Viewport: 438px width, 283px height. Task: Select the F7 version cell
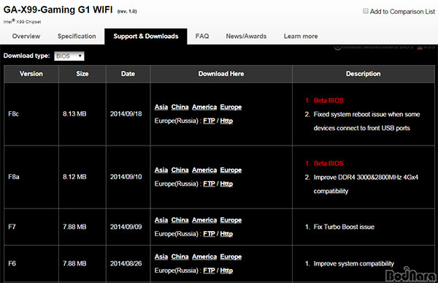[31, 227]
